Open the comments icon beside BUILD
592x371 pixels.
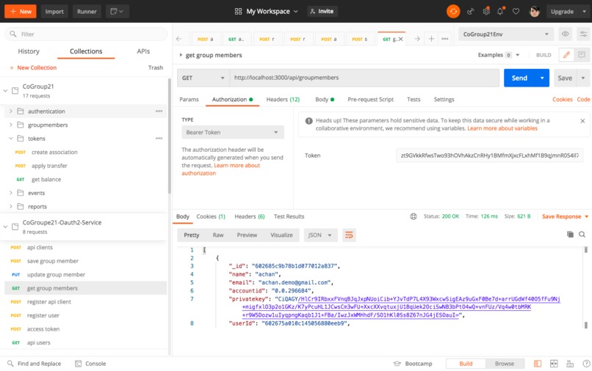pyautogui.click(x=582, y=55)
